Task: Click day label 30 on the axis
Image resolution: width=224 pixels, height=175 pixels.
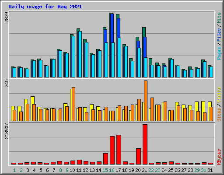Action: (x=203, y=170)
